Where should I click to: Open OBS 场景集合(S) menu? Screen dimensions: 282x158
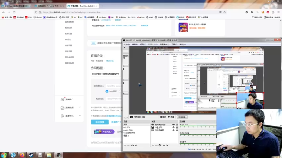165,44
